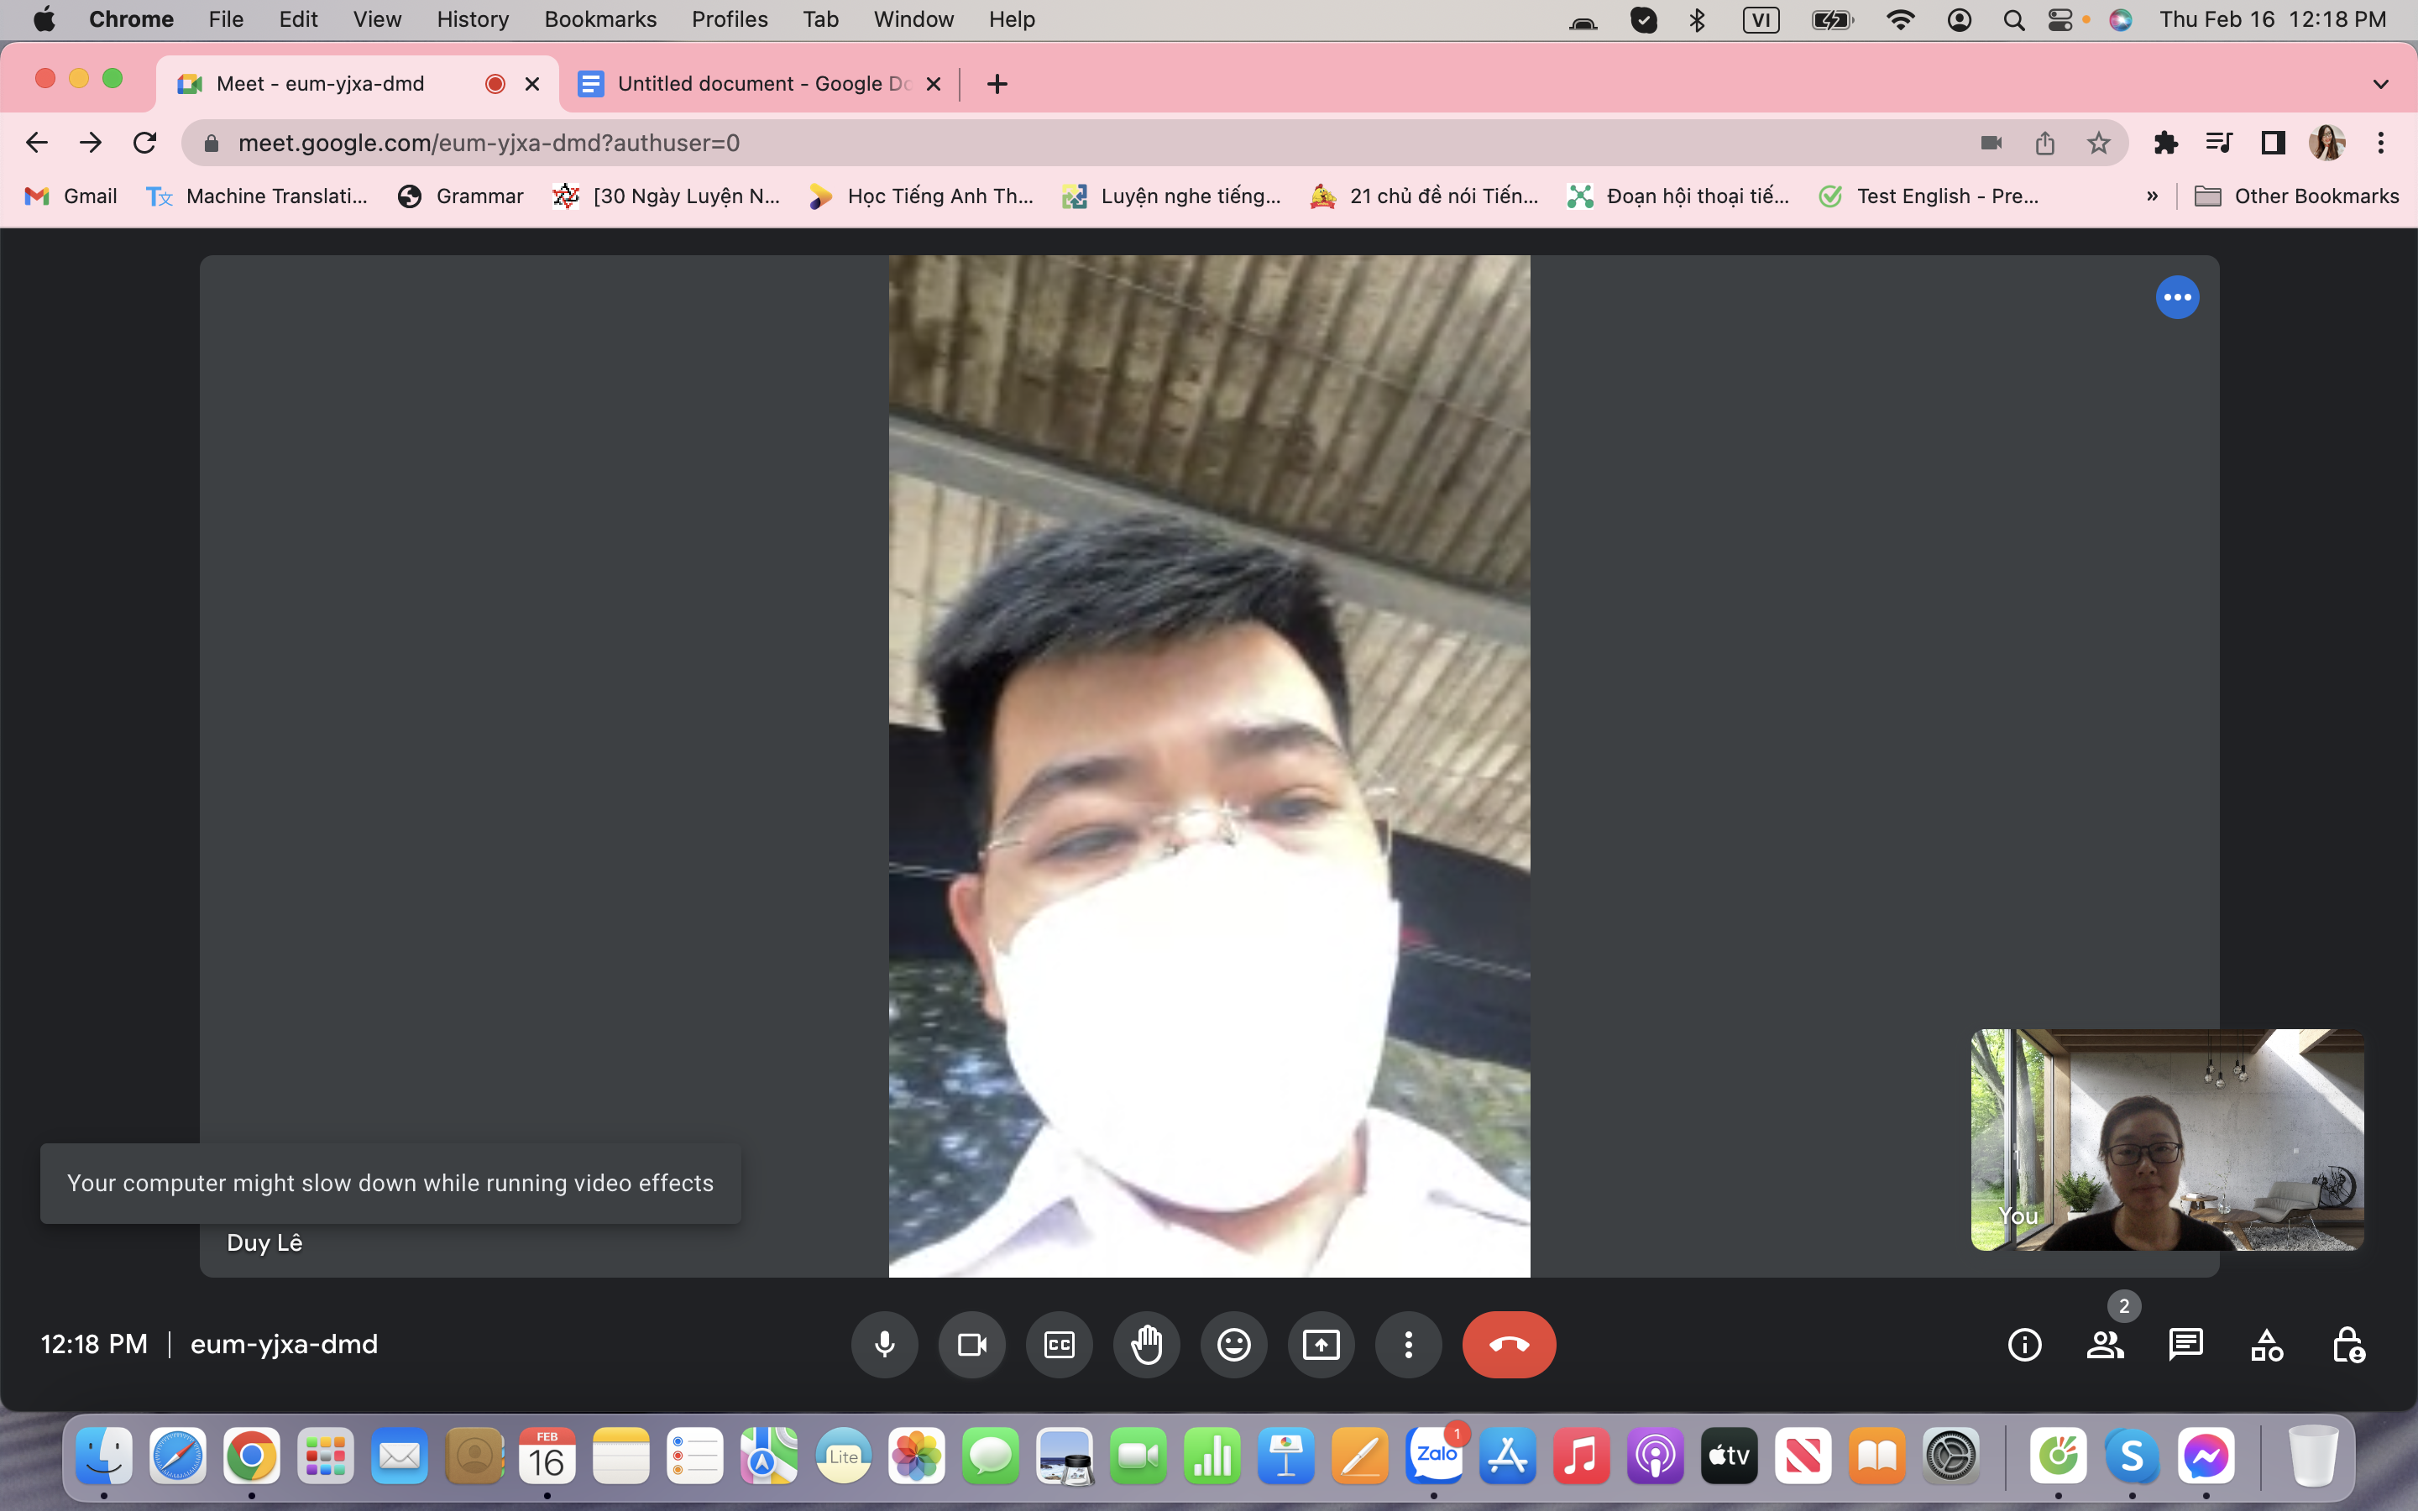Open the Chrome extensions puzzle menu
This screenshot has width=2418, height=1511.
2165,143
